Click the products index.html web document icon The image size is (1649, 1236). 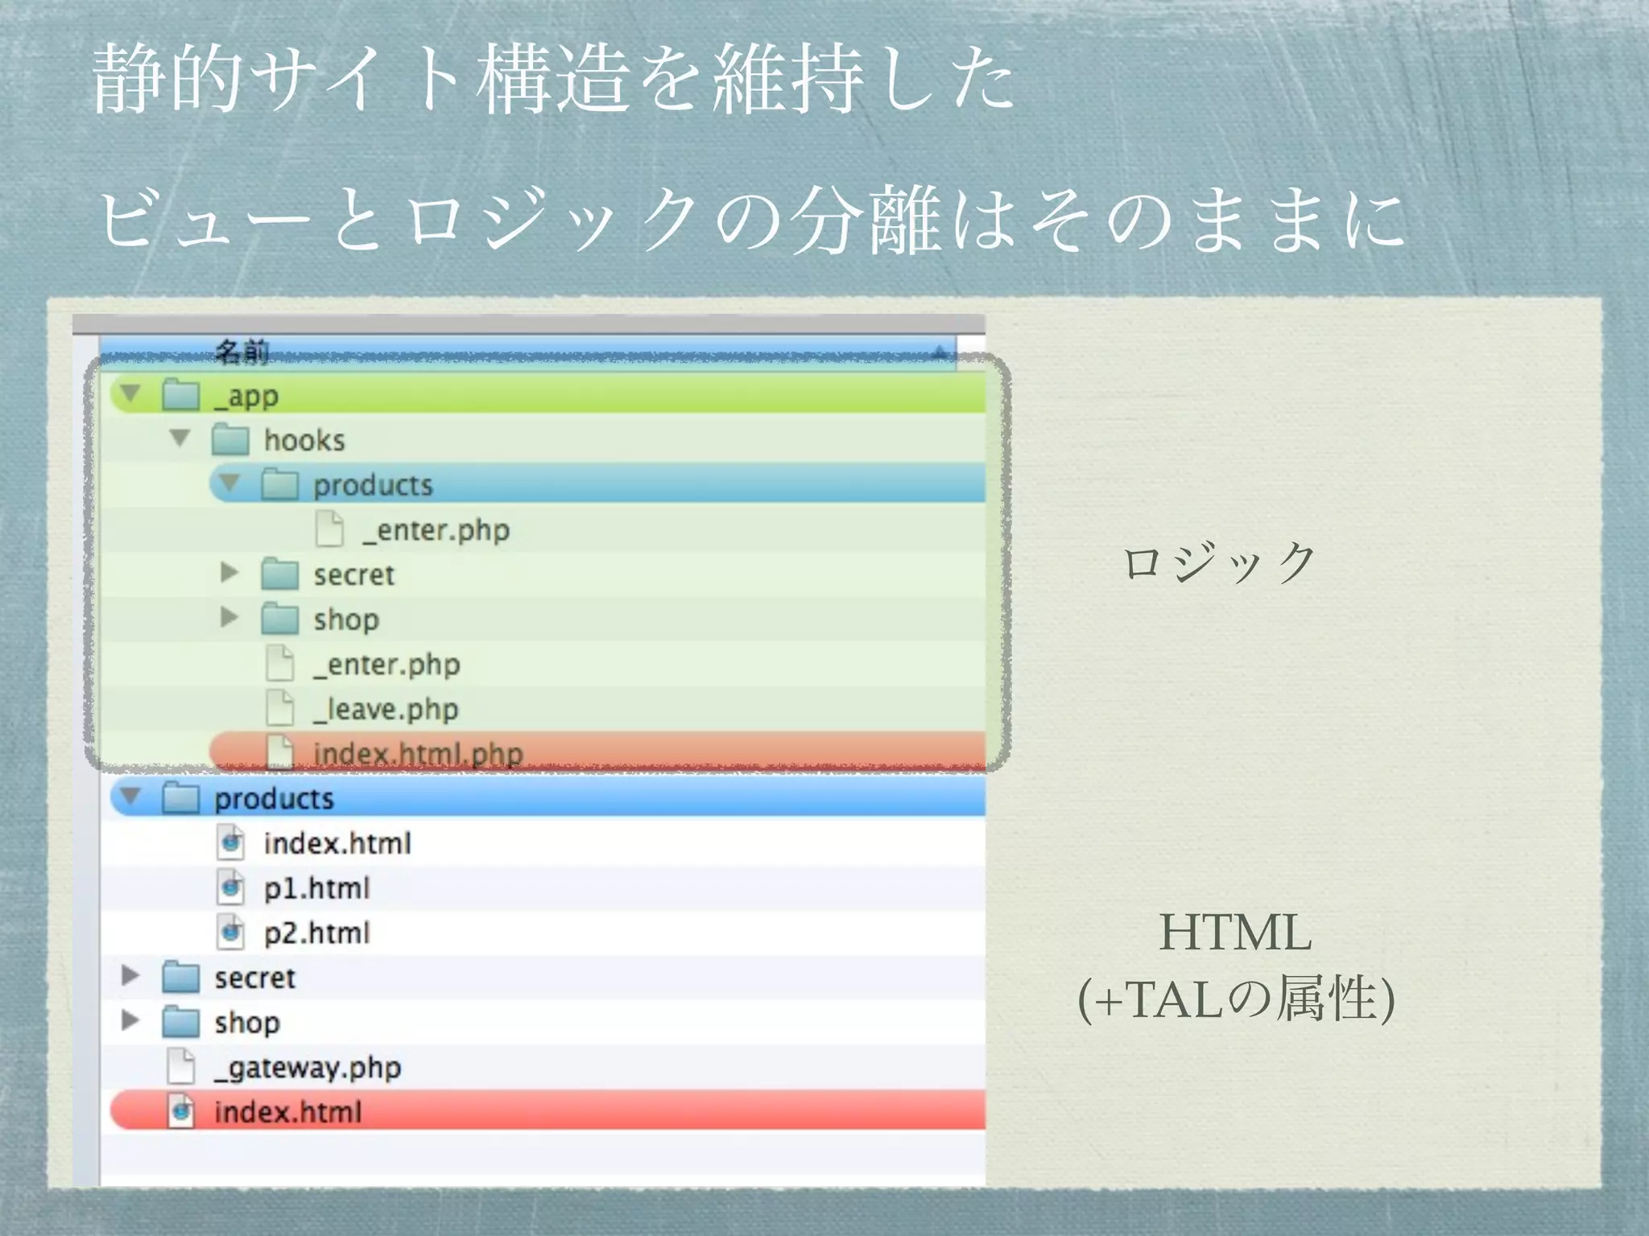(231, 843)
